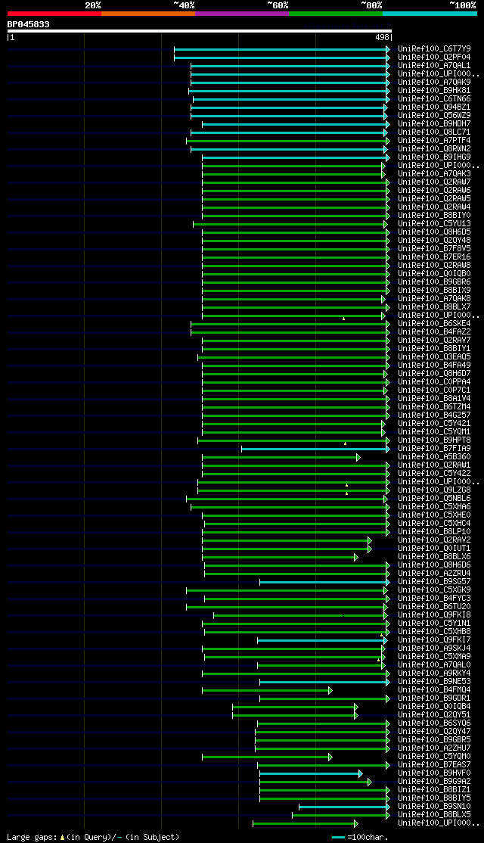Select the UniRef100_Q2RAW7 label
The image size is (484, 843).
click(x=435, y=182)
